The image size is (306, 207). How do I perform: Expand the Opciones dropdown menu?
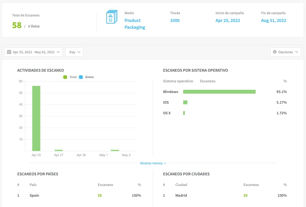(286, 52)
